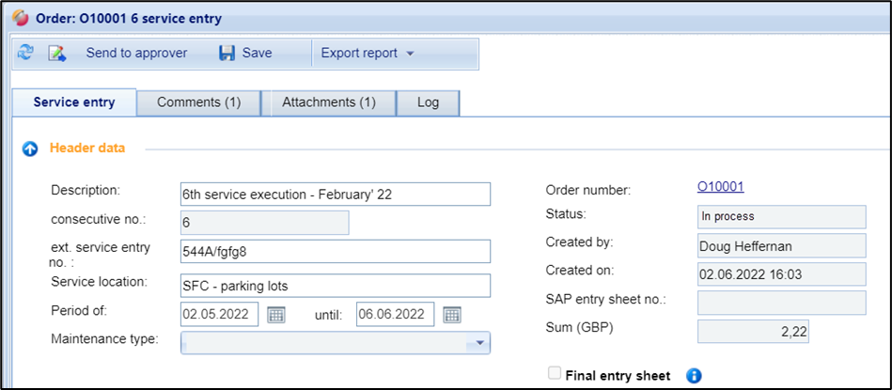Select the Service entry tab
Screen dimensions: 892x390
point(74,102)
